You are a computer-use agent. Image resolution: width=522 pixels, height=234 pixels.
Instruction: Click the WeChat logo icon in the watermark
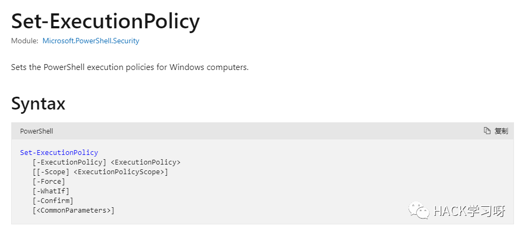coord(419,210)
